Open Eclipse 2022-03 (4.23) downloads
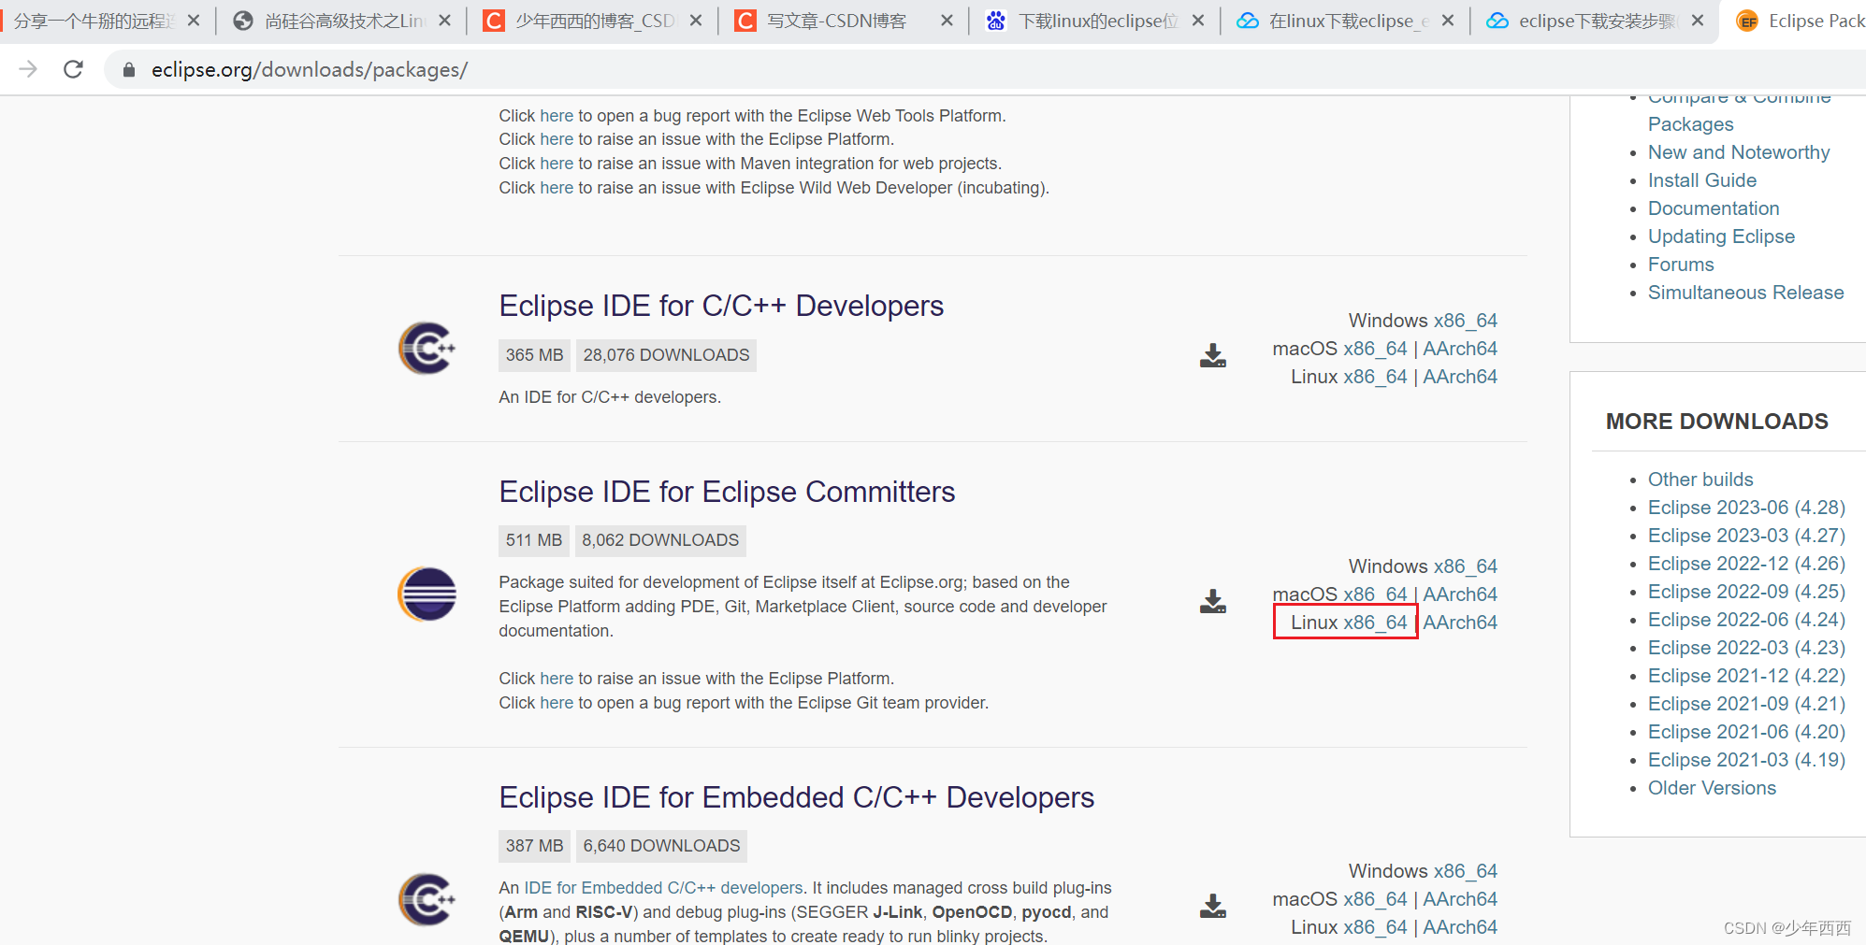 1746,648
